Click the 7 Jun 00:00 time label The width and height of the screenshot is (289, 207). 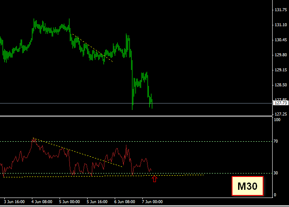(152, 202)
